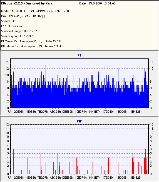159x182 pixels.
Task: Click the 1B0096h label under PIF chart
Action: point(122,178)
